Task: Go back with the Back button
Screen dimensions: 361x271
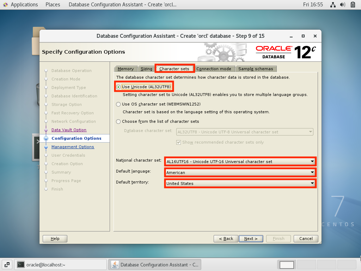Action: coord(226,239)
